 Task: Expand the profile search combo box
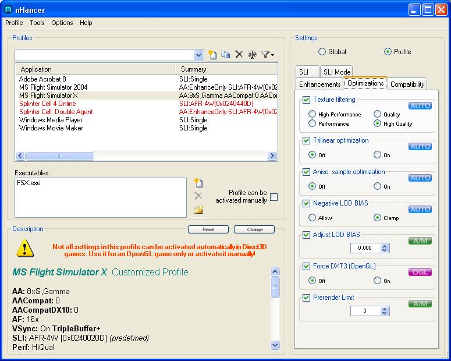[198, 55]
